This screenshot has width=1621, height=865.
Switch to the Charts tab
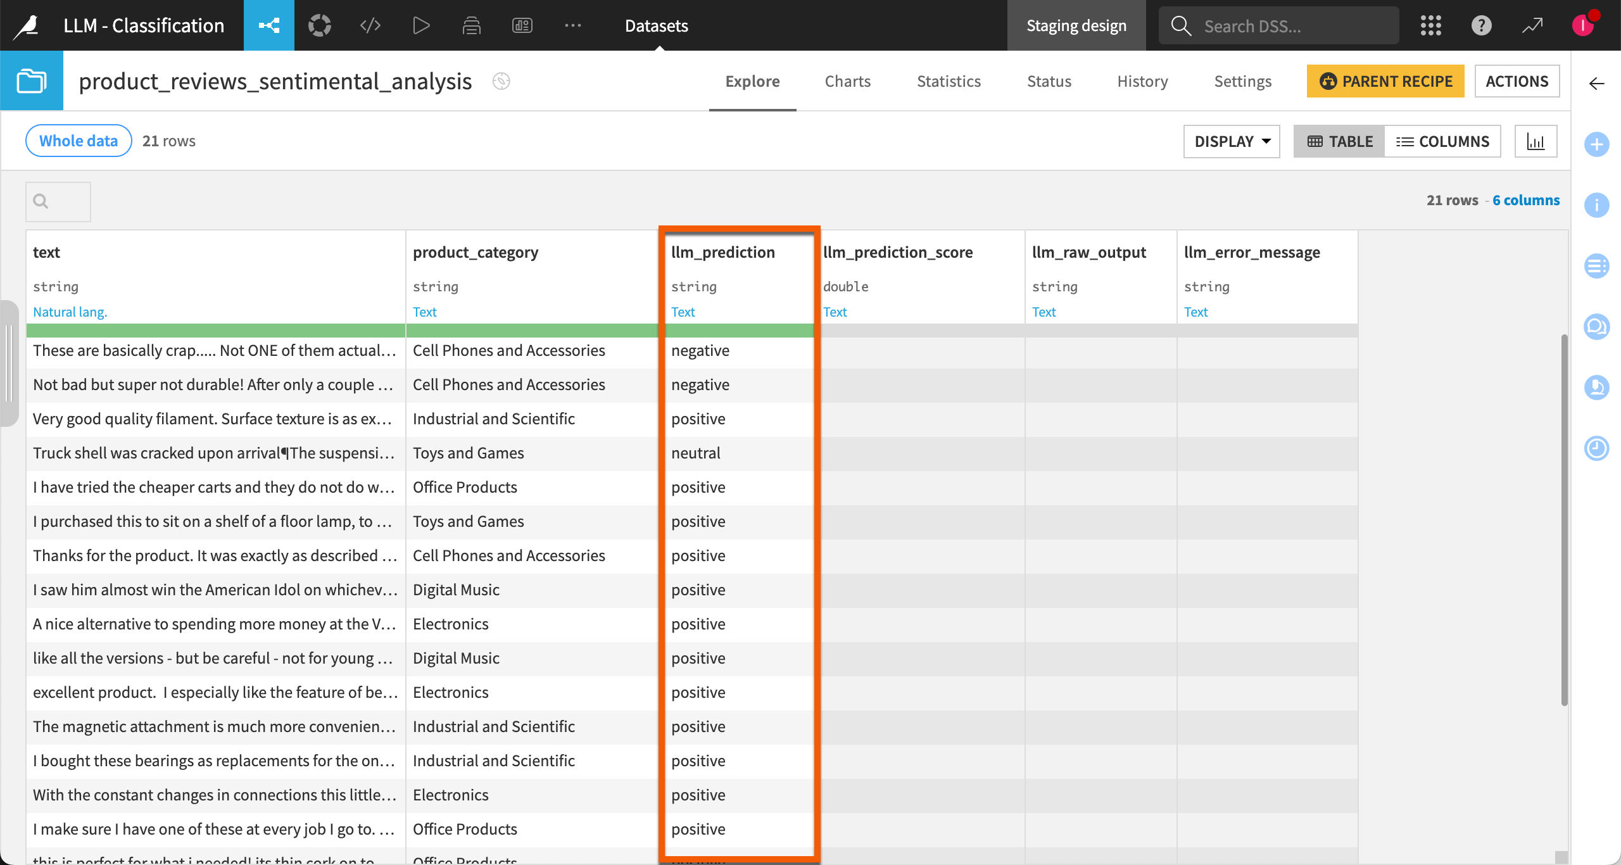[x=848, y=81]
